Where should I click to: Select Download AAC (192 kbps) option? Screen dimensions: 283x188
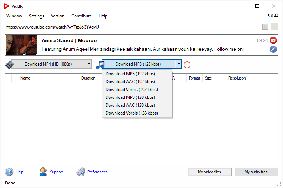pos(137,82)
